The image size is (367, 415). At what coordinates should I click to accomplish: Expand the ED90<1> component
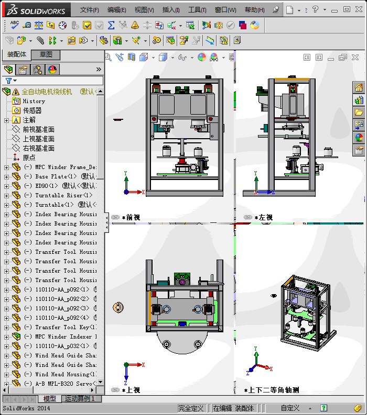click(6, 186)
